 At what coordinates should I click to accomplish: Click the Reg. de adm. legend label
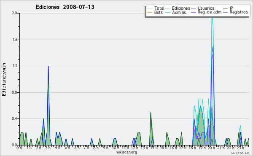coord(210,12)
